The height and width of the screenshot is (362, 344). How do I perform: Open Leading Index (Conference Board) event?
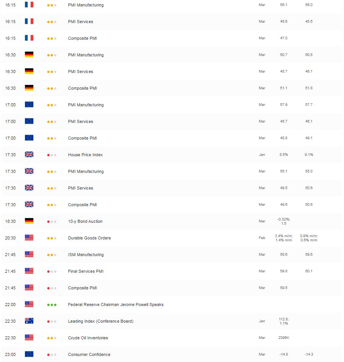click(x=101, y=321)
